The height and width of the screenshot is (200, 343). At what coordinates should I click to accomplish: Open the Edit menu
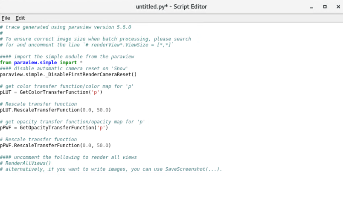click(20, 18)
